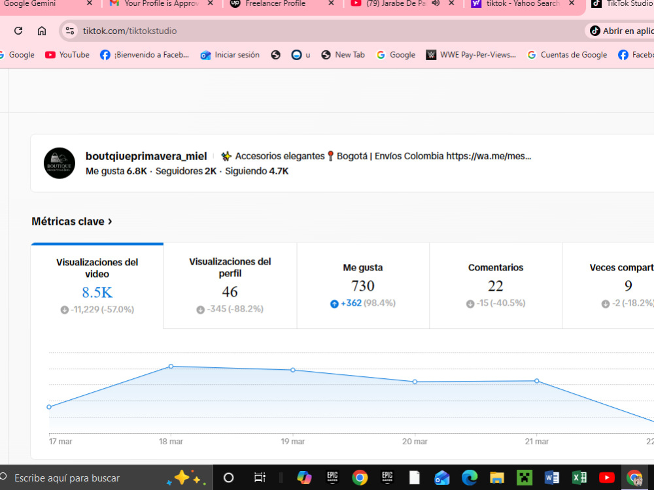This screenshot has width=654, height=490.
Task: Select the Visualizaciones del video metric card
Action: (97, 286)
